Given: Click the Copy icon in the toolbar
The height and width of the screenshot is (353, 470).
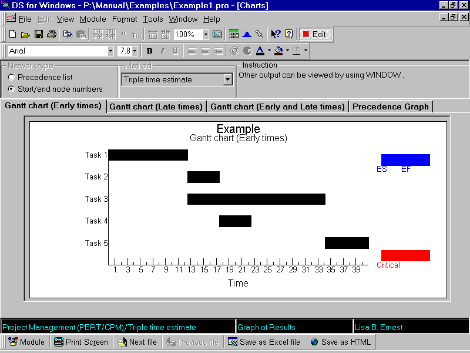Looking at the screenshot, I should pyautogui.click(x=68, y=35).
